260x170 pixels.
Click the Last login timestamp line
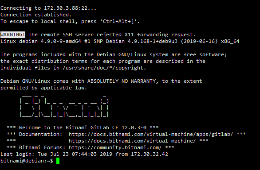pos(84,154)
